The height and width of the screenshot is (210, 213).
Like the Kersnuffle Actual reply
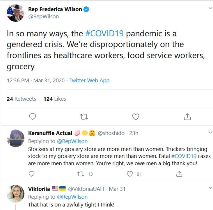(130, 174)
